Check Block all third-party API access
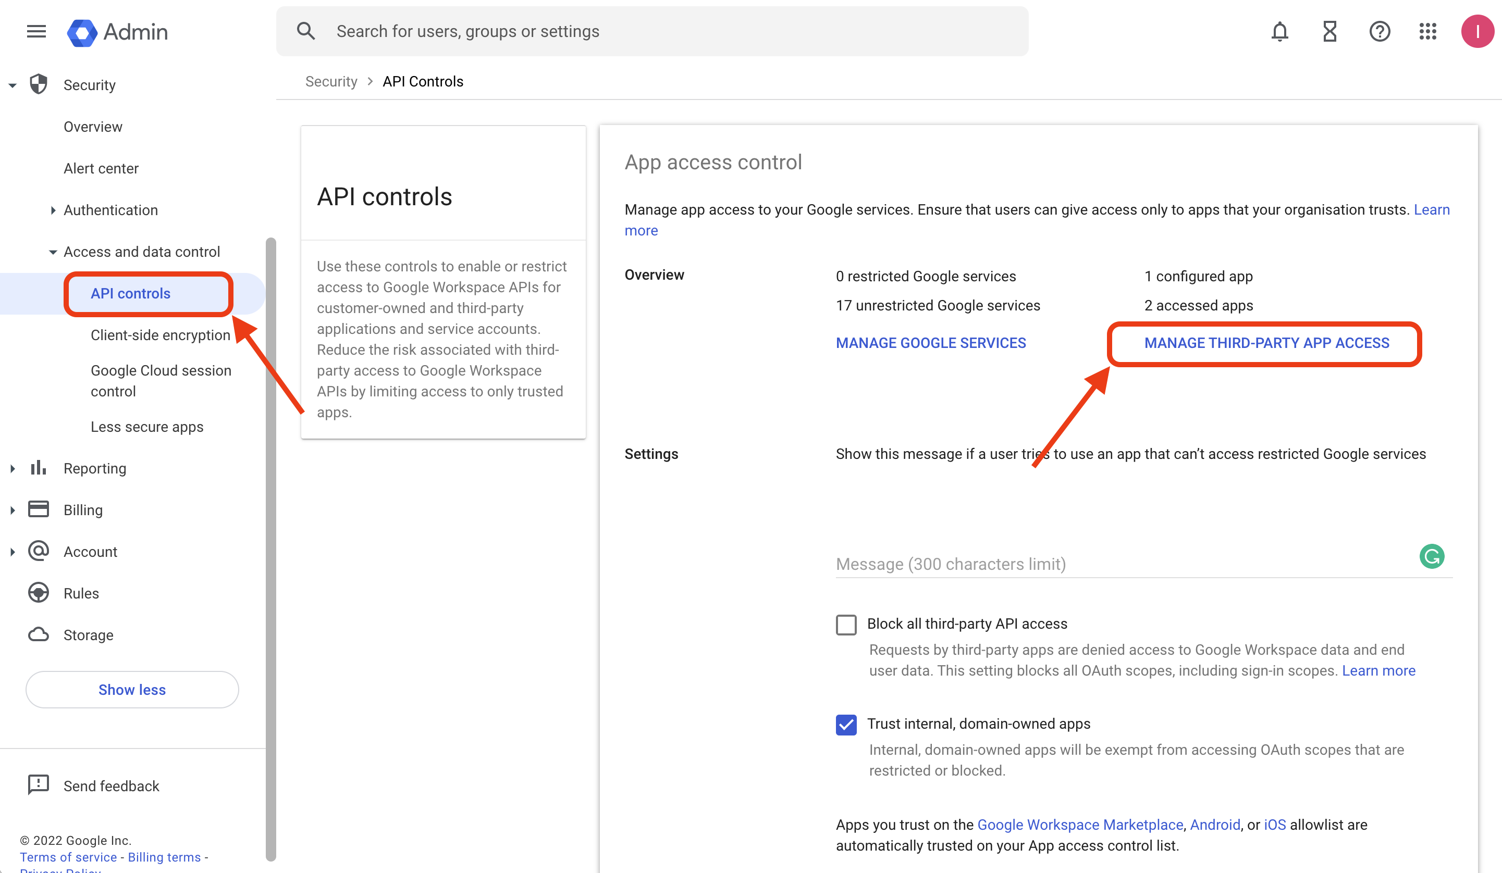 [846, 625]
